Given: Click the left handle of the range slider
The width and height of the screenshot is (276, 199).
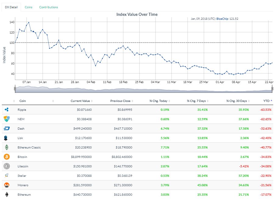Looking at the screenshot, I should [x=15, y=88].
